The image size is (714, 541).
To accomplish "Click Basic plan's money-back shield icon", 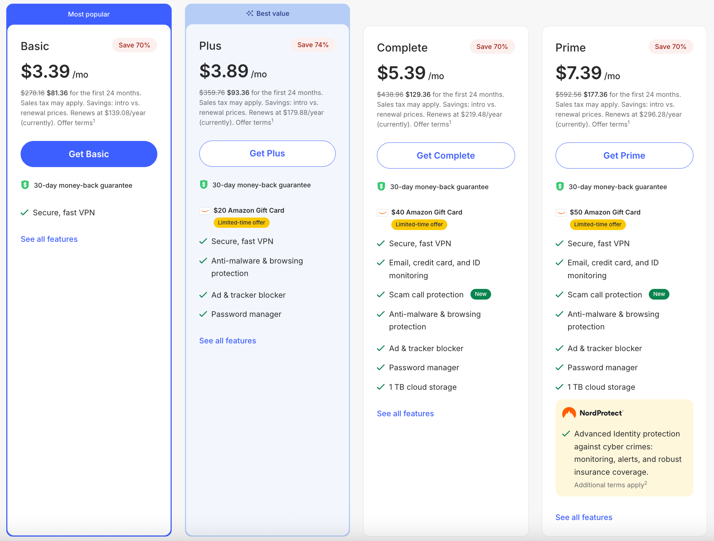I will [25, 185].
